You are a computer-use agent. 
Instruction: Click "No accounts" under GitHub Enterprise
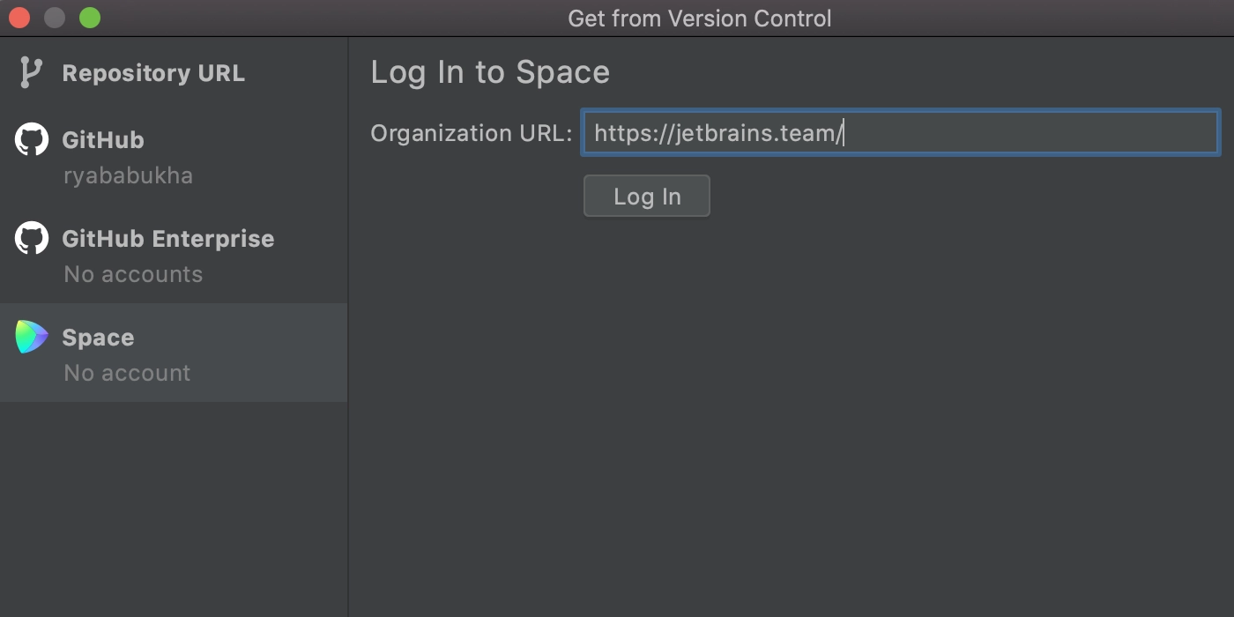(x=133, y=274)
